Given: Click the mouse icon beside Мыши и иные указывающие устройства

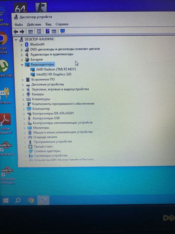Looking at the screenshot, I should (30, 133).
